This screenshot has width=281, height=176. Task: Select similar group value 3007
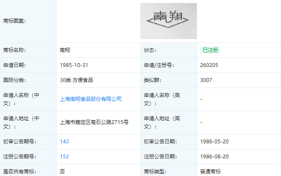(x=206, y=80)
